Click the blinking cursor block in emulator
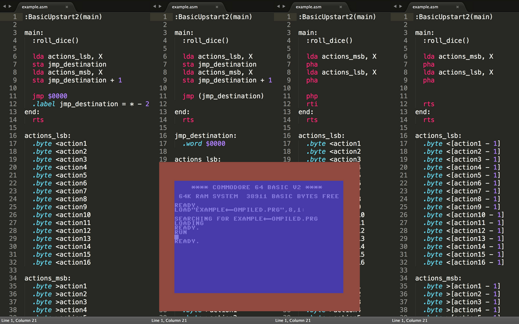 [177, 237]
